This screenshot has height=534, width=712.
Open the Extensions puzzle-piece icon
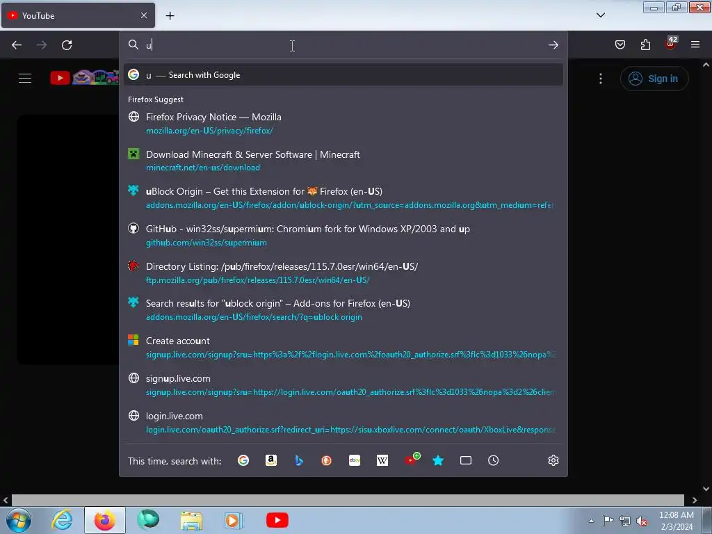[645, 44]
